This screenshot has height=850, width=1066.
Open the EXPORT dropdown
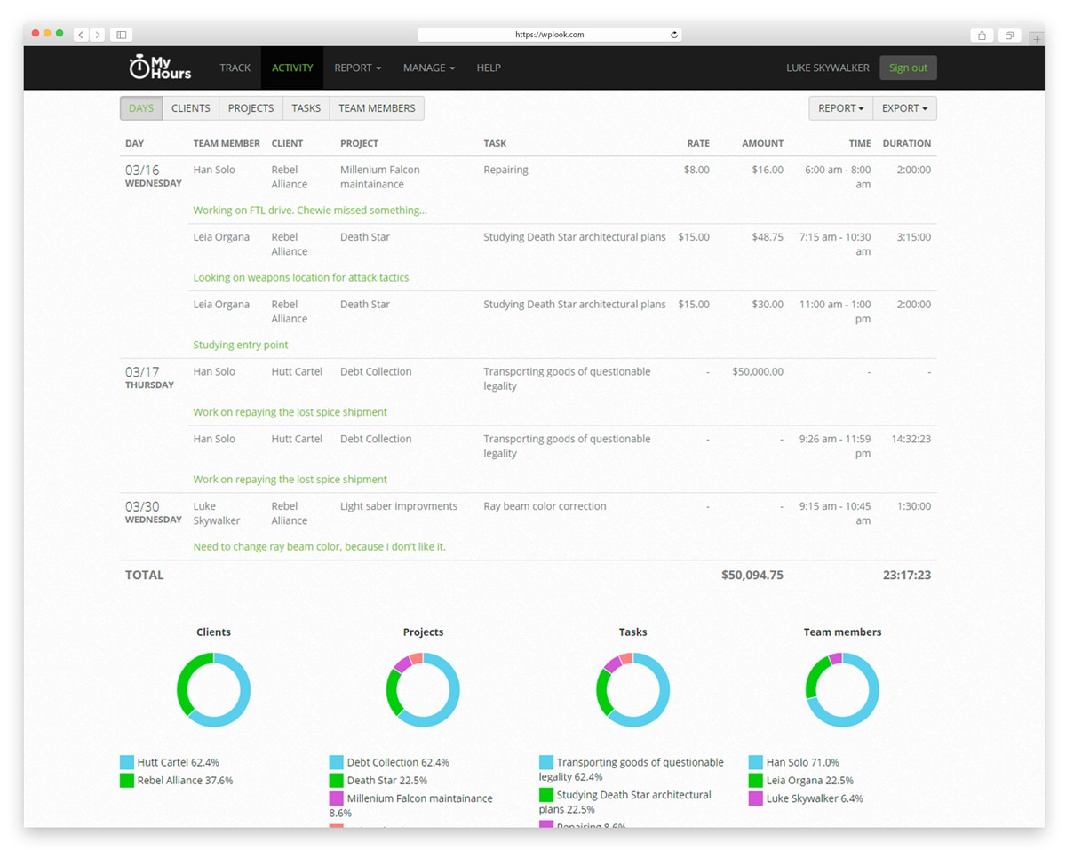[x=903, y=107]
